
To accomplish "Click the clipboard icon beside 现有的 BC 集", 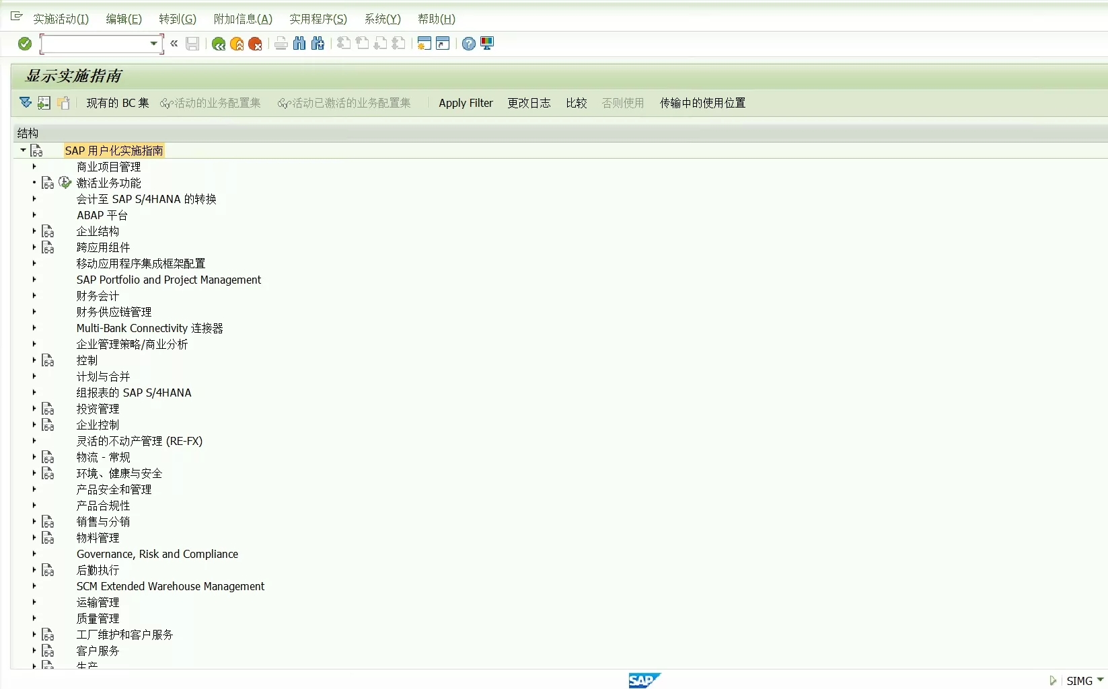I will coord(63,103).
